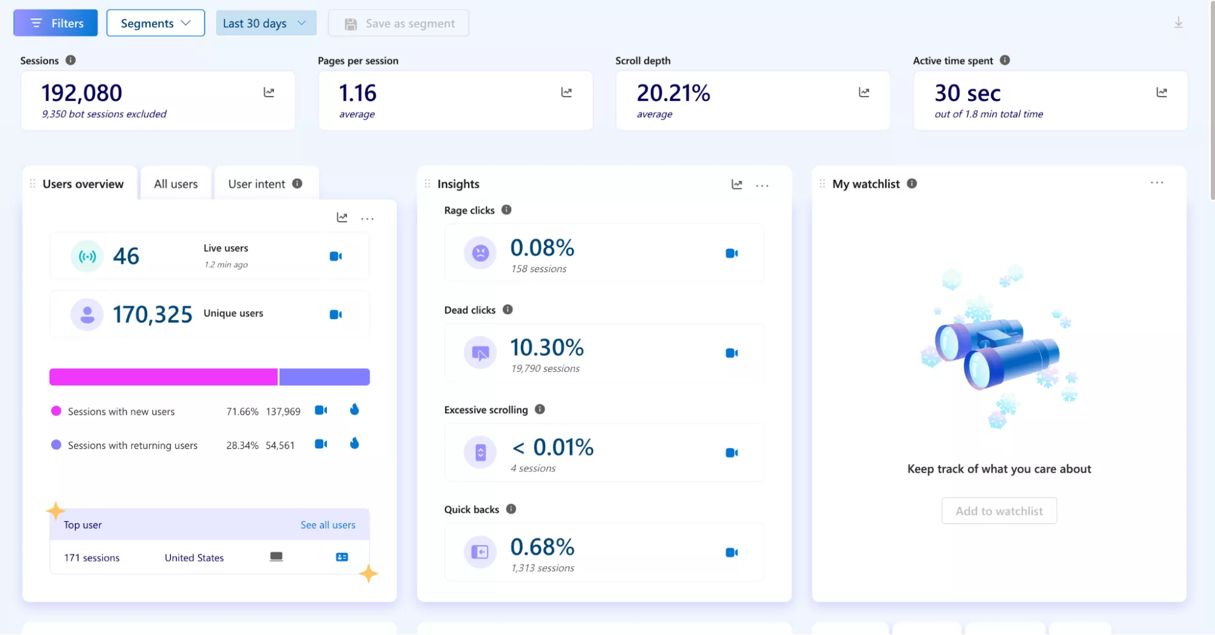Open My watchlist more options menu
This screenshot has height=635, width=1215.
pyautogui.click(x=1157, y=183)
